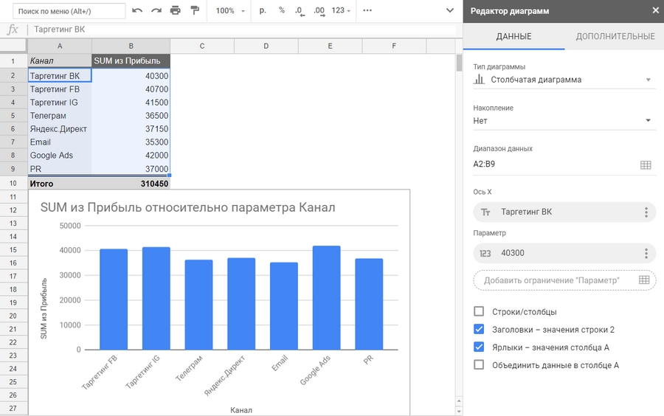Image resolution: width=664 pixels, height=416 pixels.
Task: Click the Поиск по меню search field
Action: (70, 11)
